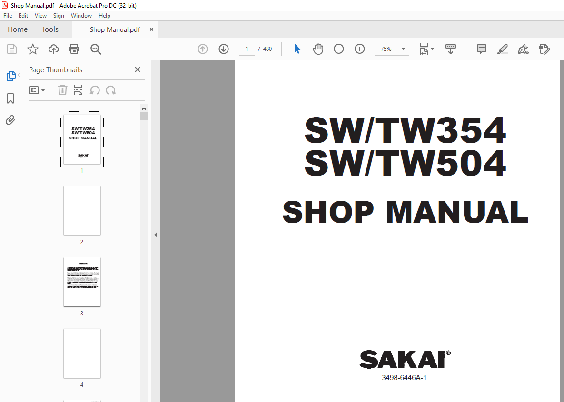Open the Sign menu
564x402 pixels.
click(59, 15)
